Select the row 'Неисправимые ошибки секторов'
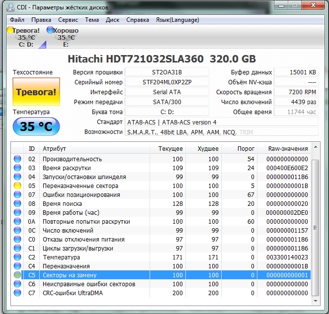The height and width of the screenshot is (314, 329). coord(161,284)
